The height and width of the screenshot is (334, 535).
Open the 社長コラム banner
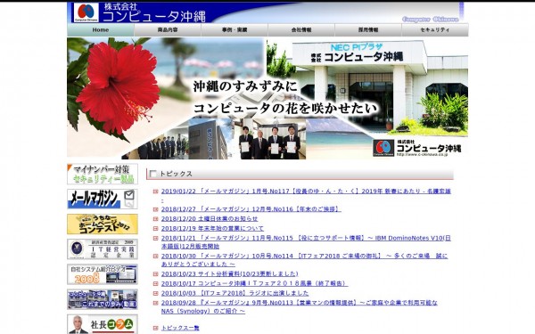(103, 324)
